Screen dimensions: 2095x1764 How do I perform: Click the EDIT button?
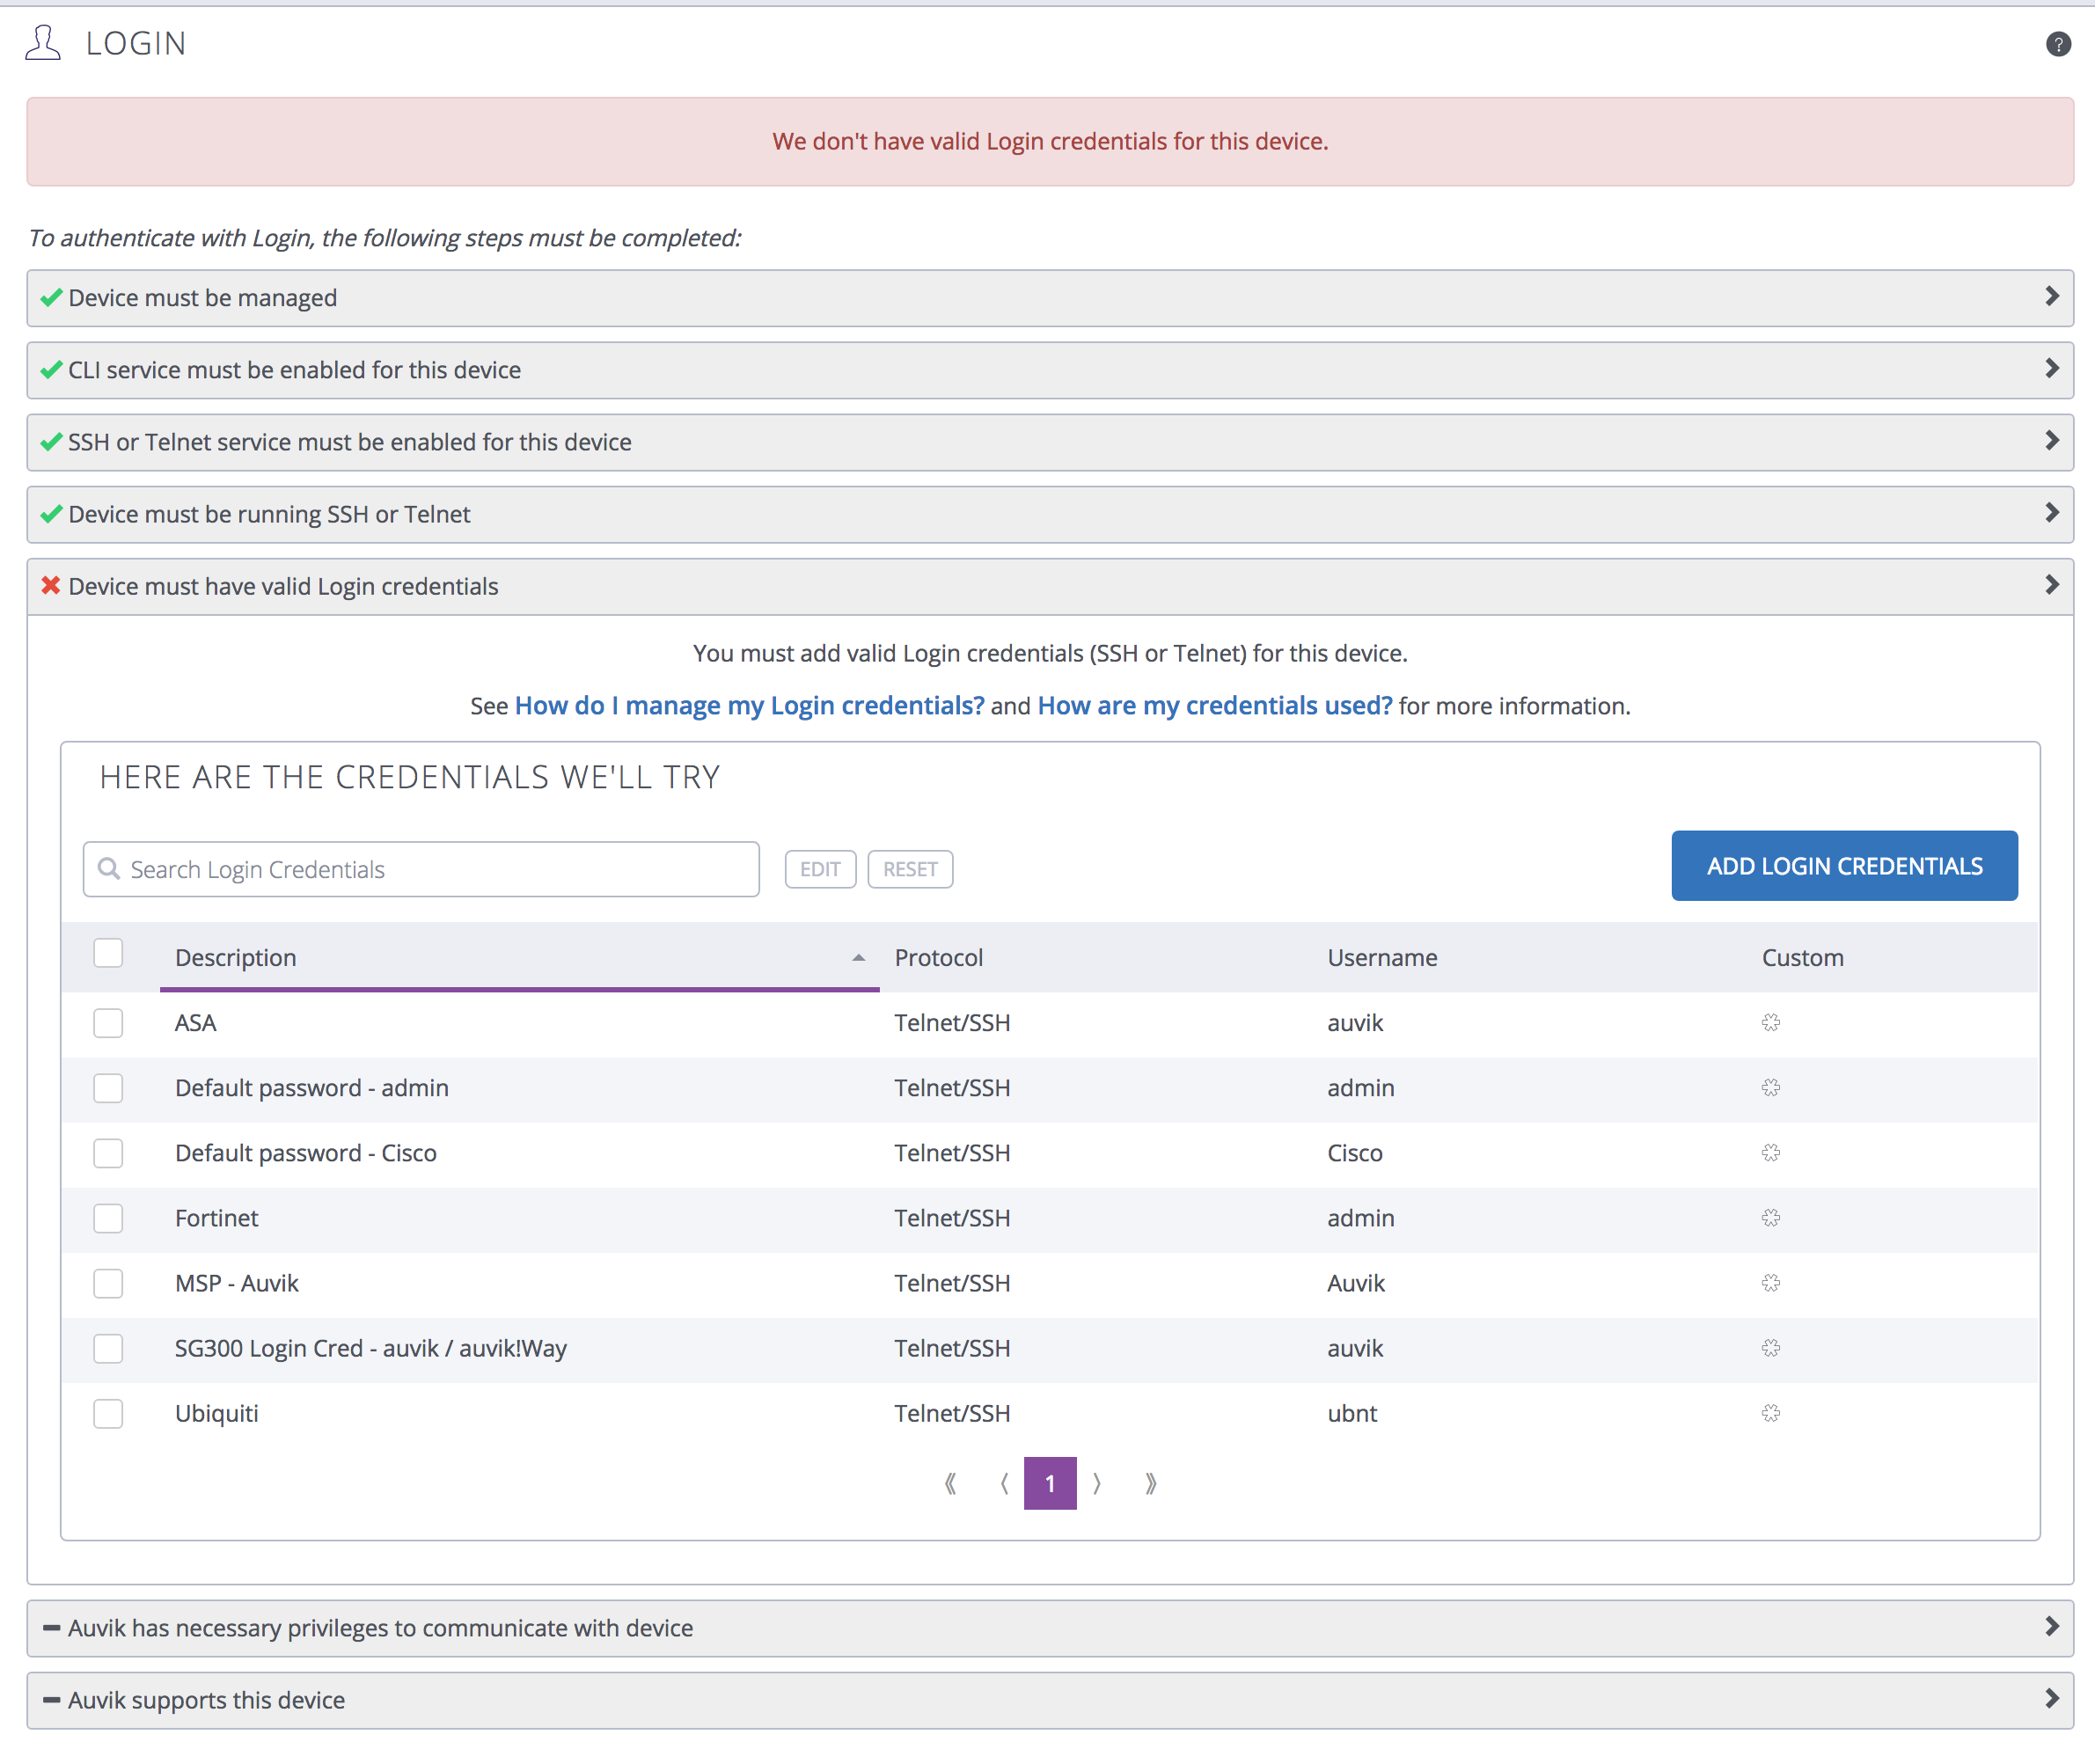(x=820, y=868)
